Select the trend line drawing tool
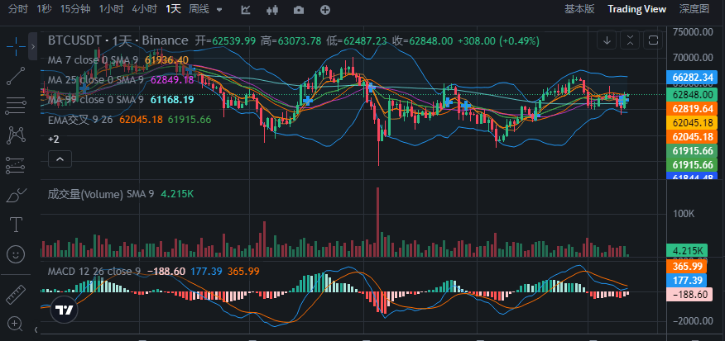The image size is (725, 341). click(17, 76)
